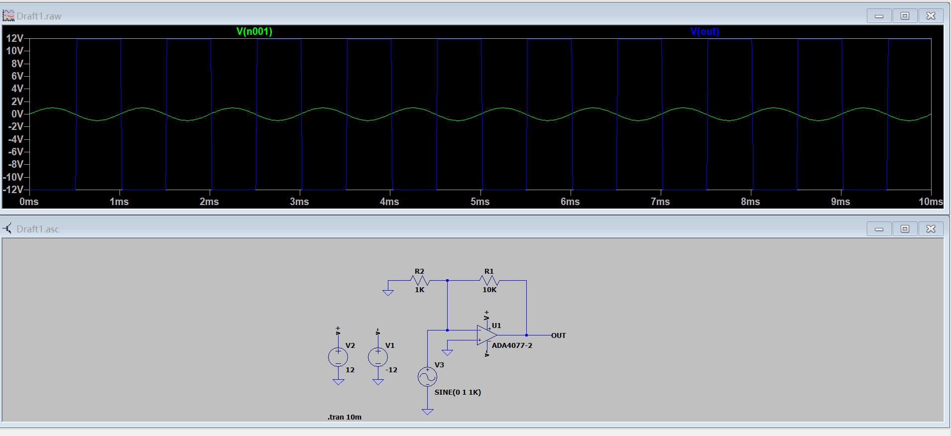Click the 1K value of R2
Screen dimensions: 951x436
tap(420, 290)
